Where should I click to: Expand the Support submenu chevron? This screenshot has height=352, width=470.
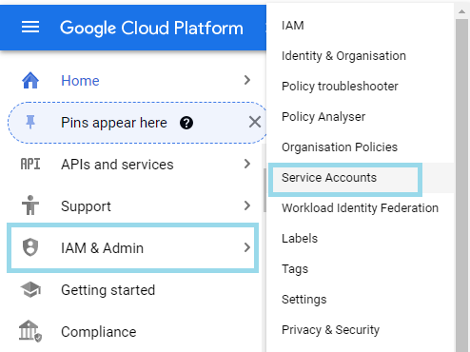tap(247, 205)
